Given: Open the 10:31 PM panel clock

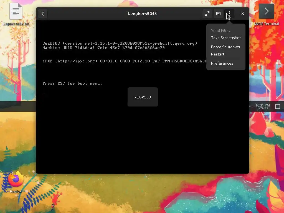Looking at the screenshot, I should coord(262,106).
